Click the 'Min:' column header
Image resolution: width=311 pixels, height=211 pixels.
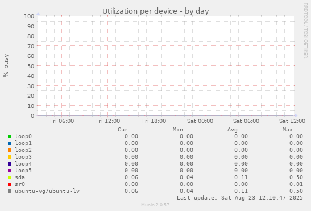pos(179,130)
